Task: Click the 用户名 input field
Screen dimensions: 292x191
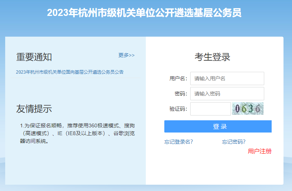Action: 227,78
